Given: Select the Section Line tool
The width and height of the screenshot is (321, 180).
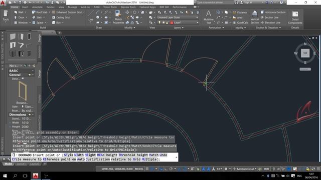Looking at the screenshot, I should [269, 17].
